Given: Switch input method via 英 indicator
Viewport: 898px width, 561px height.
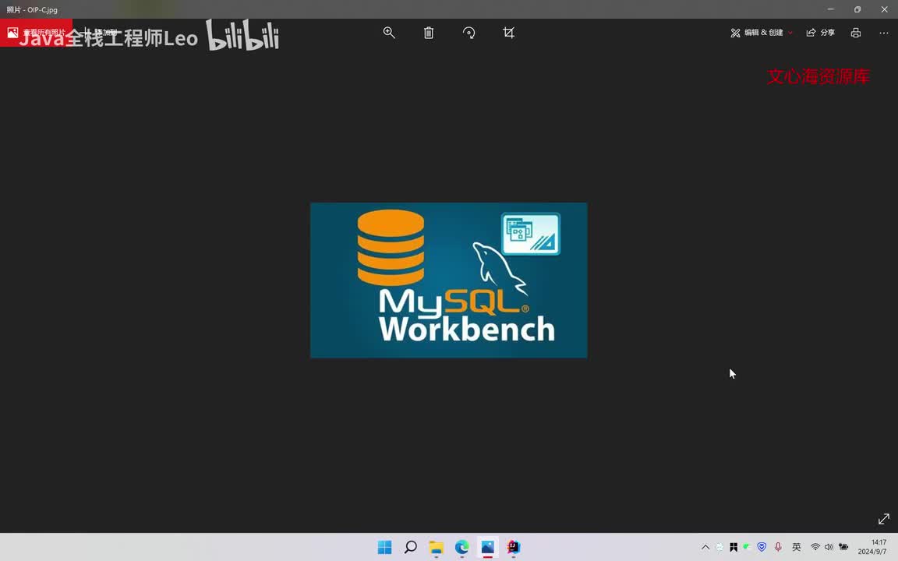Looking at the screenshot, I should [x=797, y=547].
